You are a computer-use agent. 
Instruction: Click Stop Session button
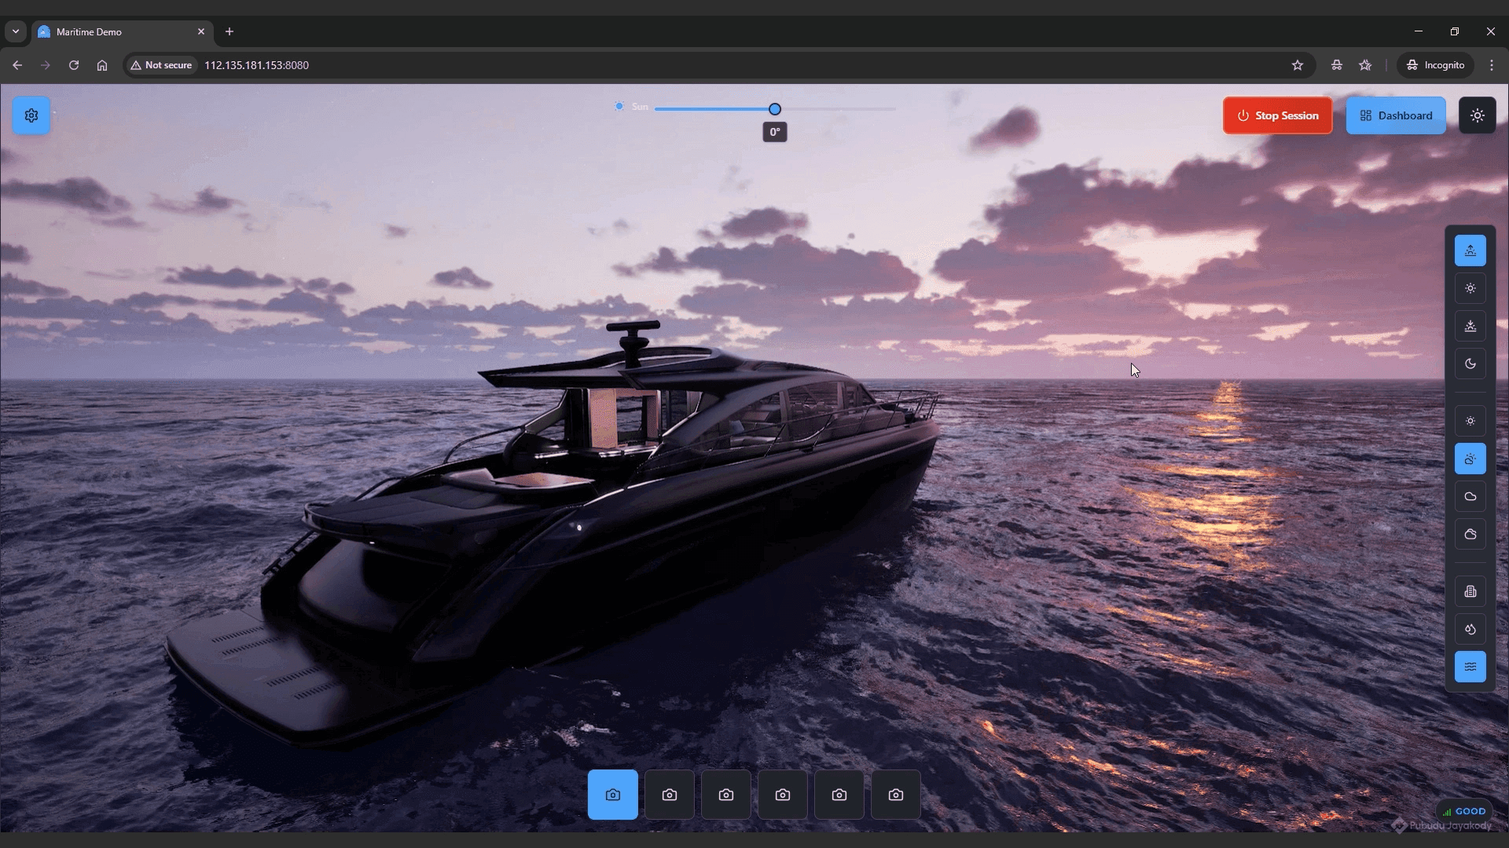tap(1277, 115)
